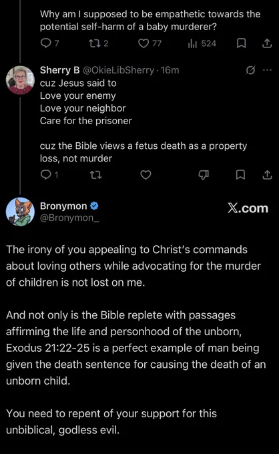This screenshot has height=454, width=279.
Task: Like Sherry B's tweet
Action: pyautogui.click(x=146, y=175)
